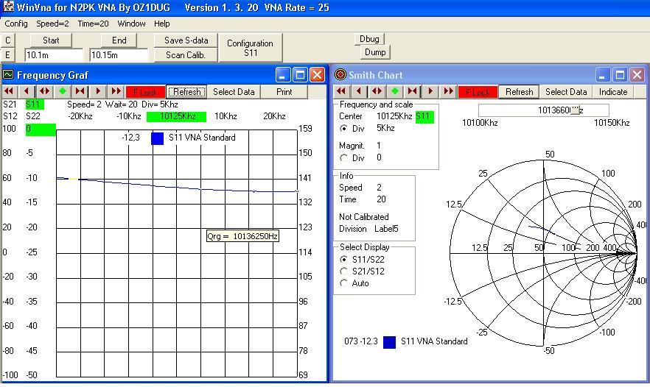
Task: Print the Frequency Graf
Action: click(284, 92)
